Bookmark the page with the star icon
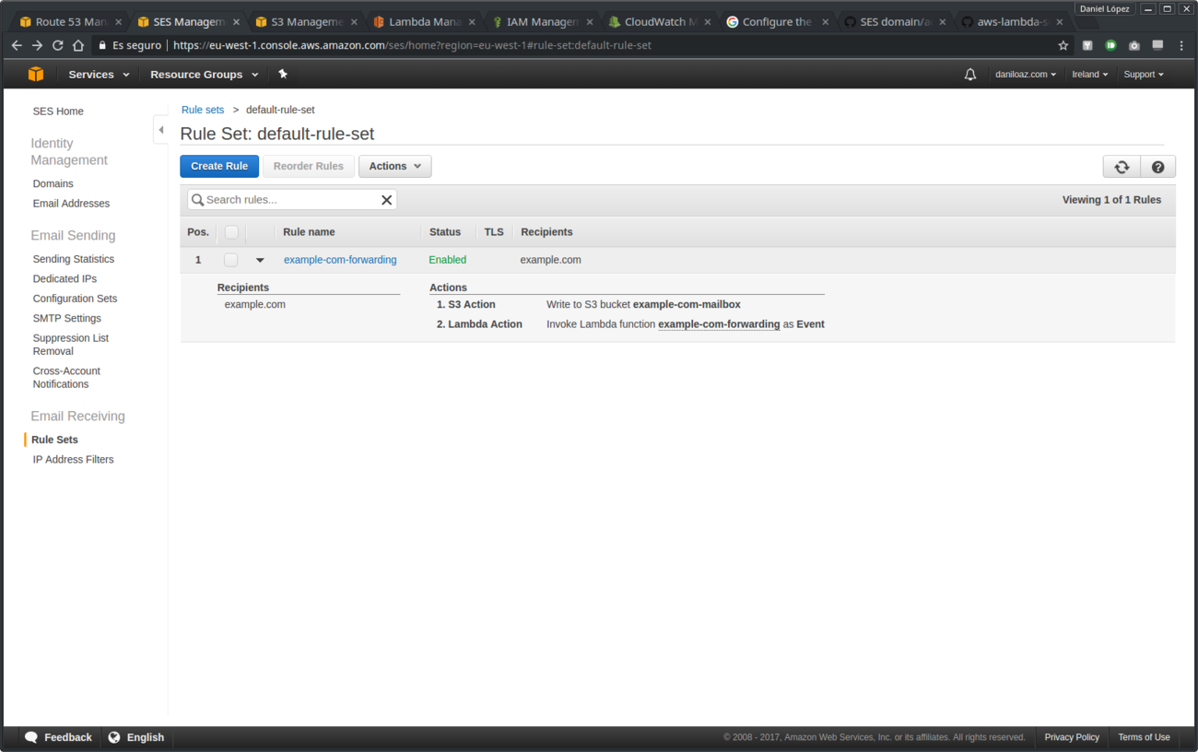 pos(1063,44)
